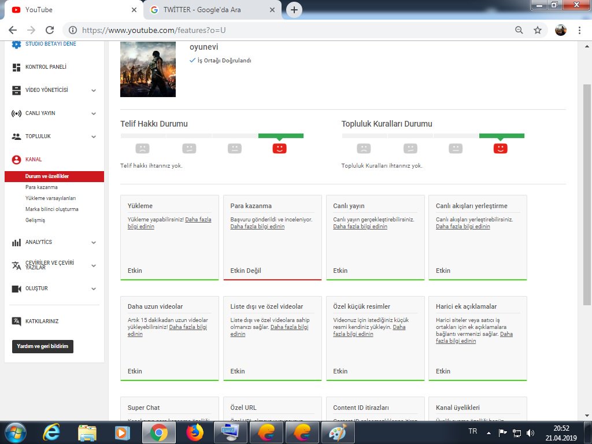Click the STUDIO BETA'YI DENE link
Screen dimensions: 592x444
[51, 44]
